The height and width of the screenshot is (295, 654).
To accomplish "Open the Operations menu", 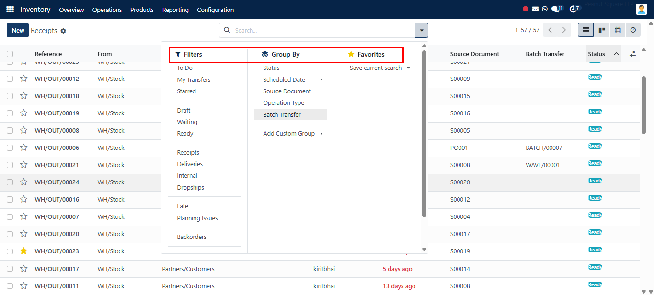I will (x=107, y=10).
